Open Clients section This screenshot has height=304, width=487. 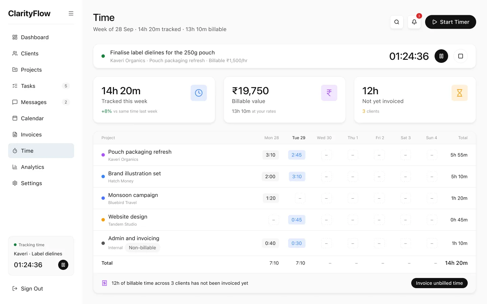click(41, 53)
